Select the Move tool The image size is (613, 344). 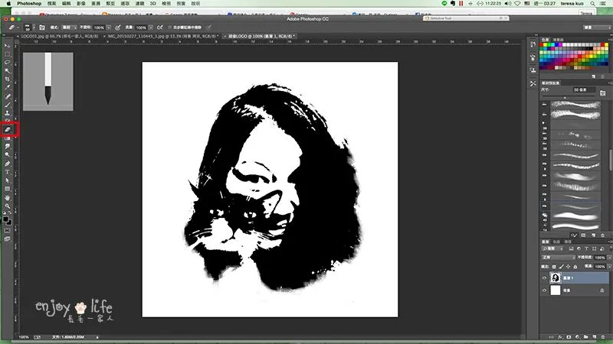7,46
